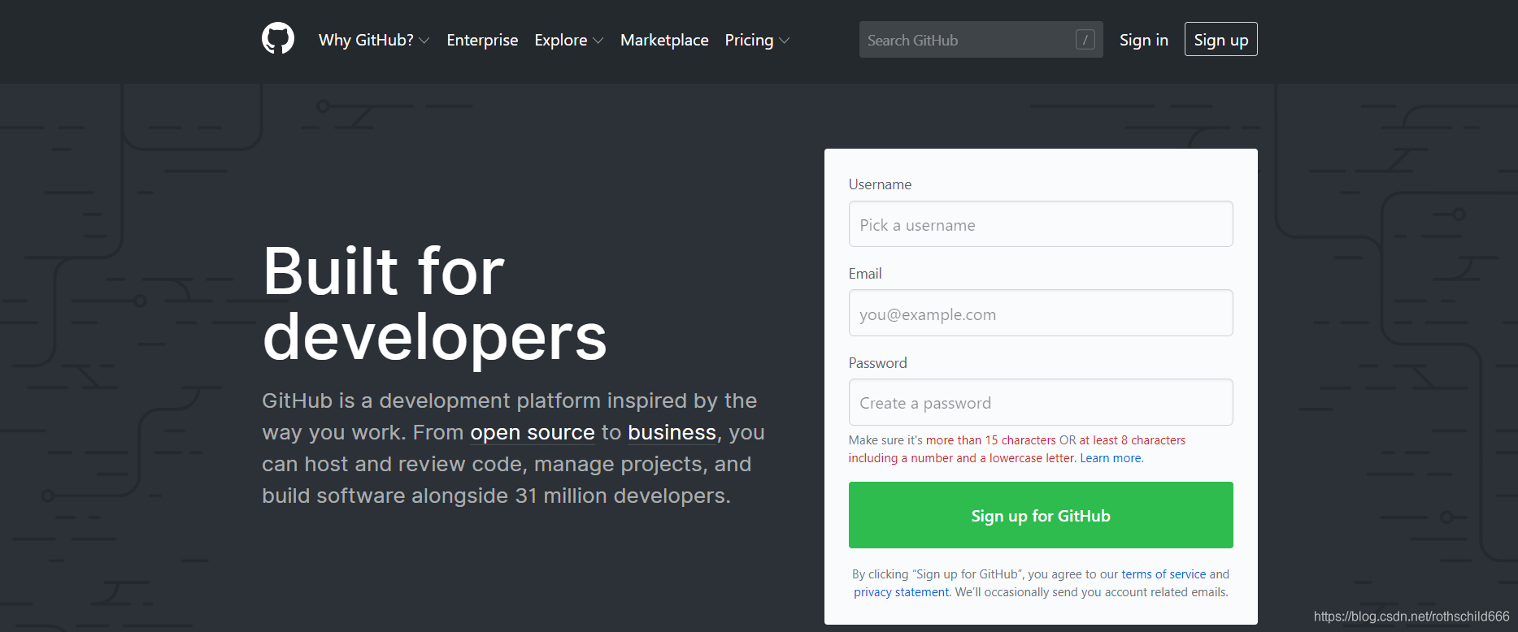Click the Create a password field
Image resolution: width=1518 pixels, height=632 pixels.
[1040, 402]
